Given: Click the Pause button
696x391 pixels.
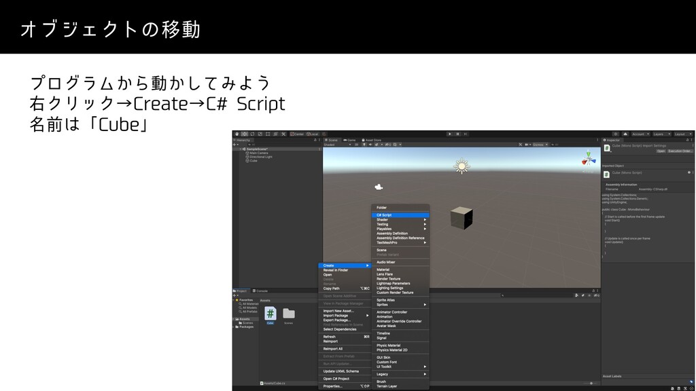Looking at the screenshot, I should (x=457, y=134).
